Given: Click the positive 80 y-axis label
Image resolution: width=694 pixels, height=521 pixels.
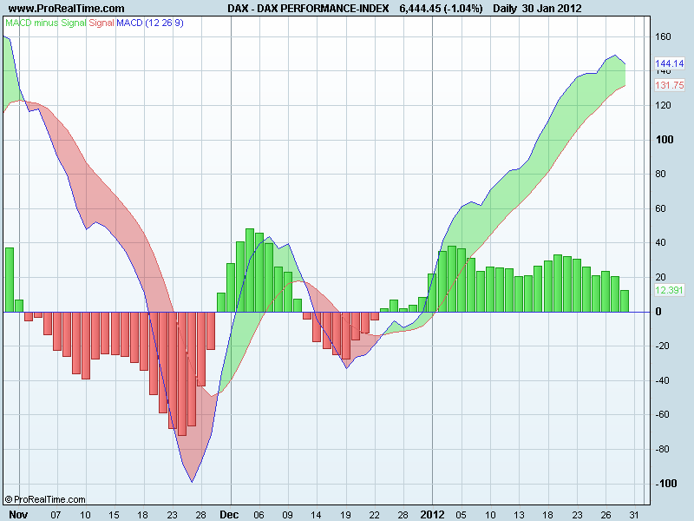Looking at the screenshot, I should pyautogui.click(x=660, y=175).
